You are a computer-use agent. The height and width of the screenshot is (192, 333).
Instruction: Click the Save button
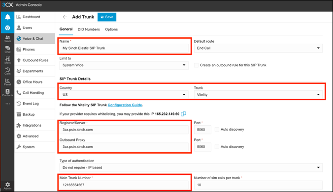107,17
